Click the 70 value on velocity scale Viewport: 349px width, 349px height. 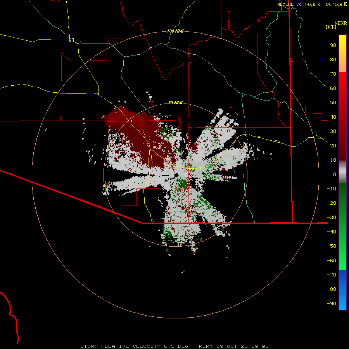point(333,74)
